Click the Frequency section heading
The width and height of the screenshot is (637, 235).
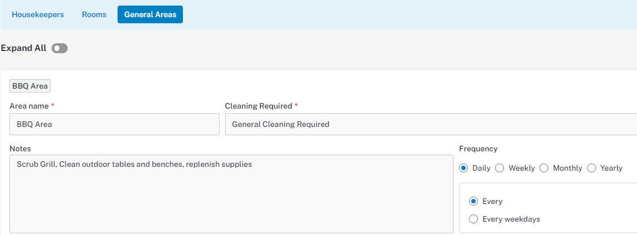[x=478, y=149]
